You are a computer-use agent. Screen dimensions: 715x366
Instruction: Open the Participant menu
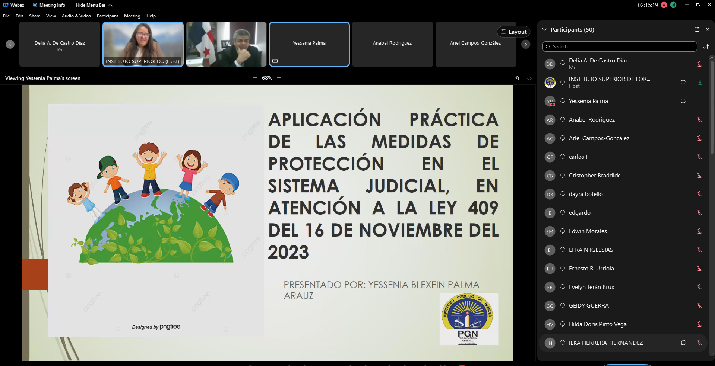tap(107, 16)
